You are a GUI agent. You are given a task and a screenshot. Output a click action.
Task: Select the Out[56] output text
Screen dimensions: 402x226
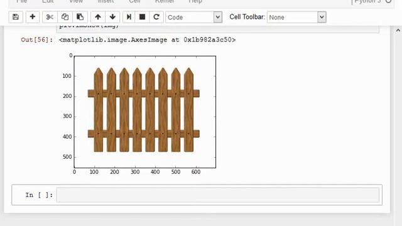point(147,40)
